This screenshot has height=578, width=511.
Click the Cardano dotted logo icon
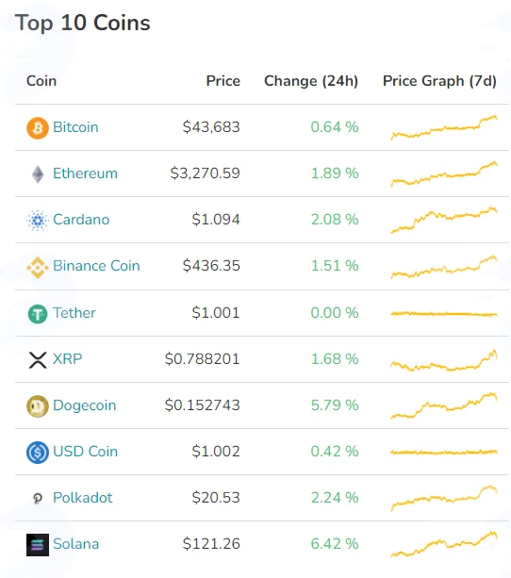click(x=38, y=221)
